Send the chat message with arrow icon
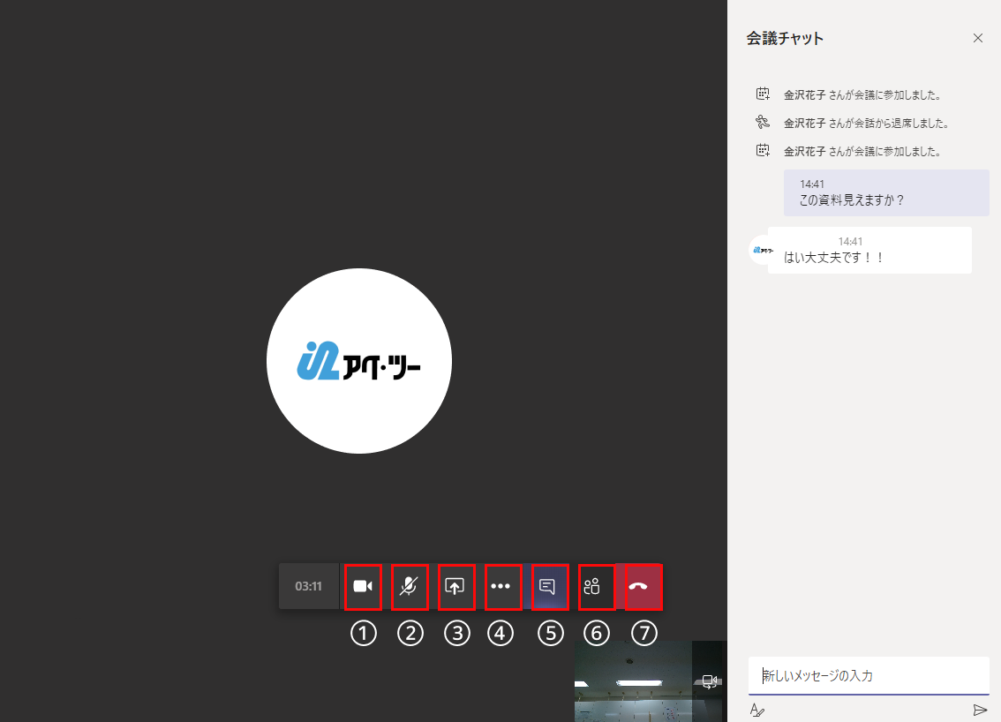1001x722 pixels. point(979,710)
